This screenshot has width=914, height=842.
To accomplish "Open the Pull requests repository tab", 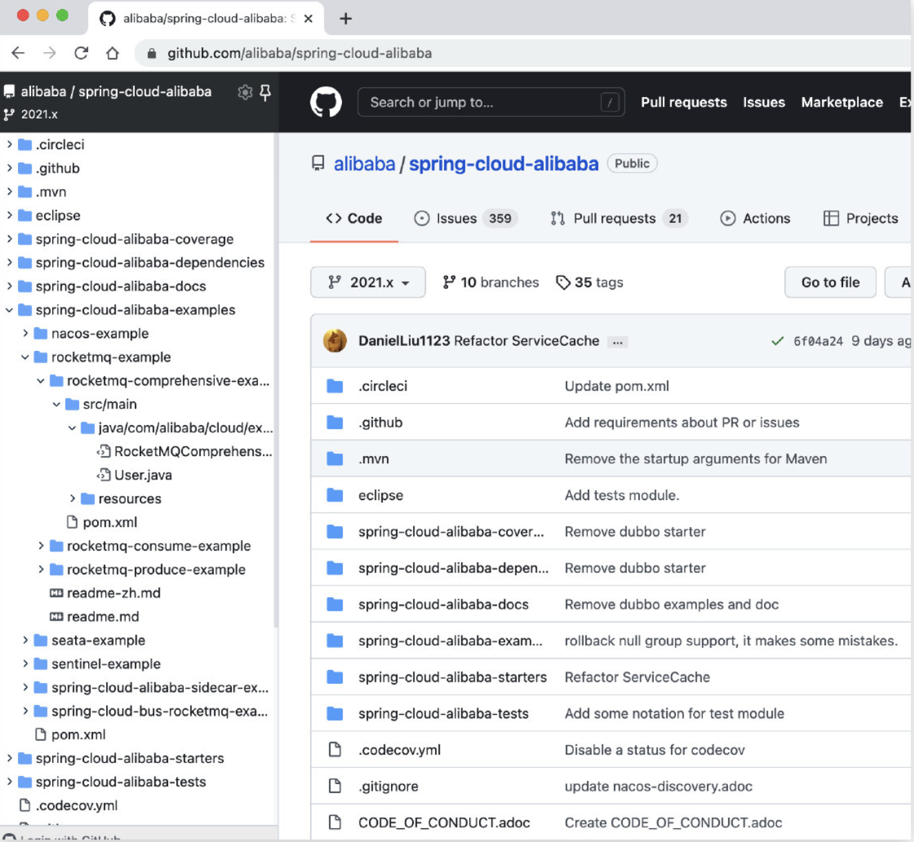I will click(x=619, y=218).
